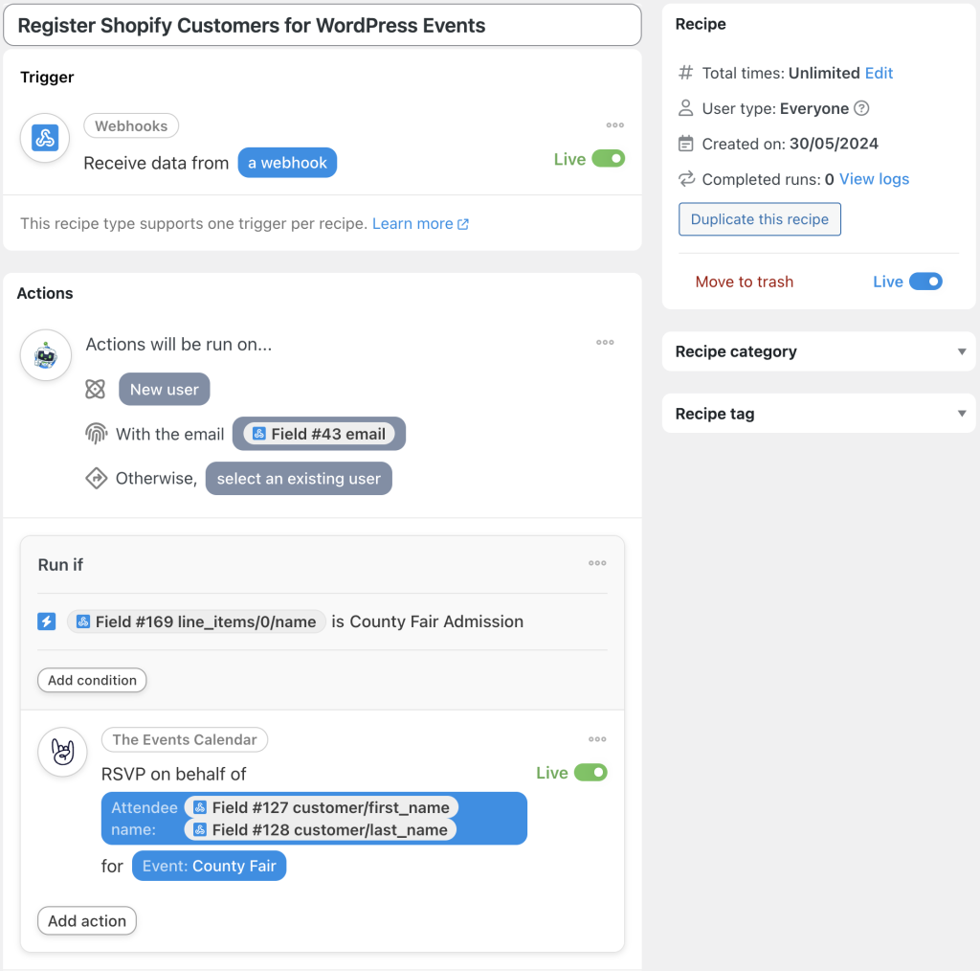The image size is (980, 971).
Task: Click the user icon beside User type
Action: [x=683, y=108]
